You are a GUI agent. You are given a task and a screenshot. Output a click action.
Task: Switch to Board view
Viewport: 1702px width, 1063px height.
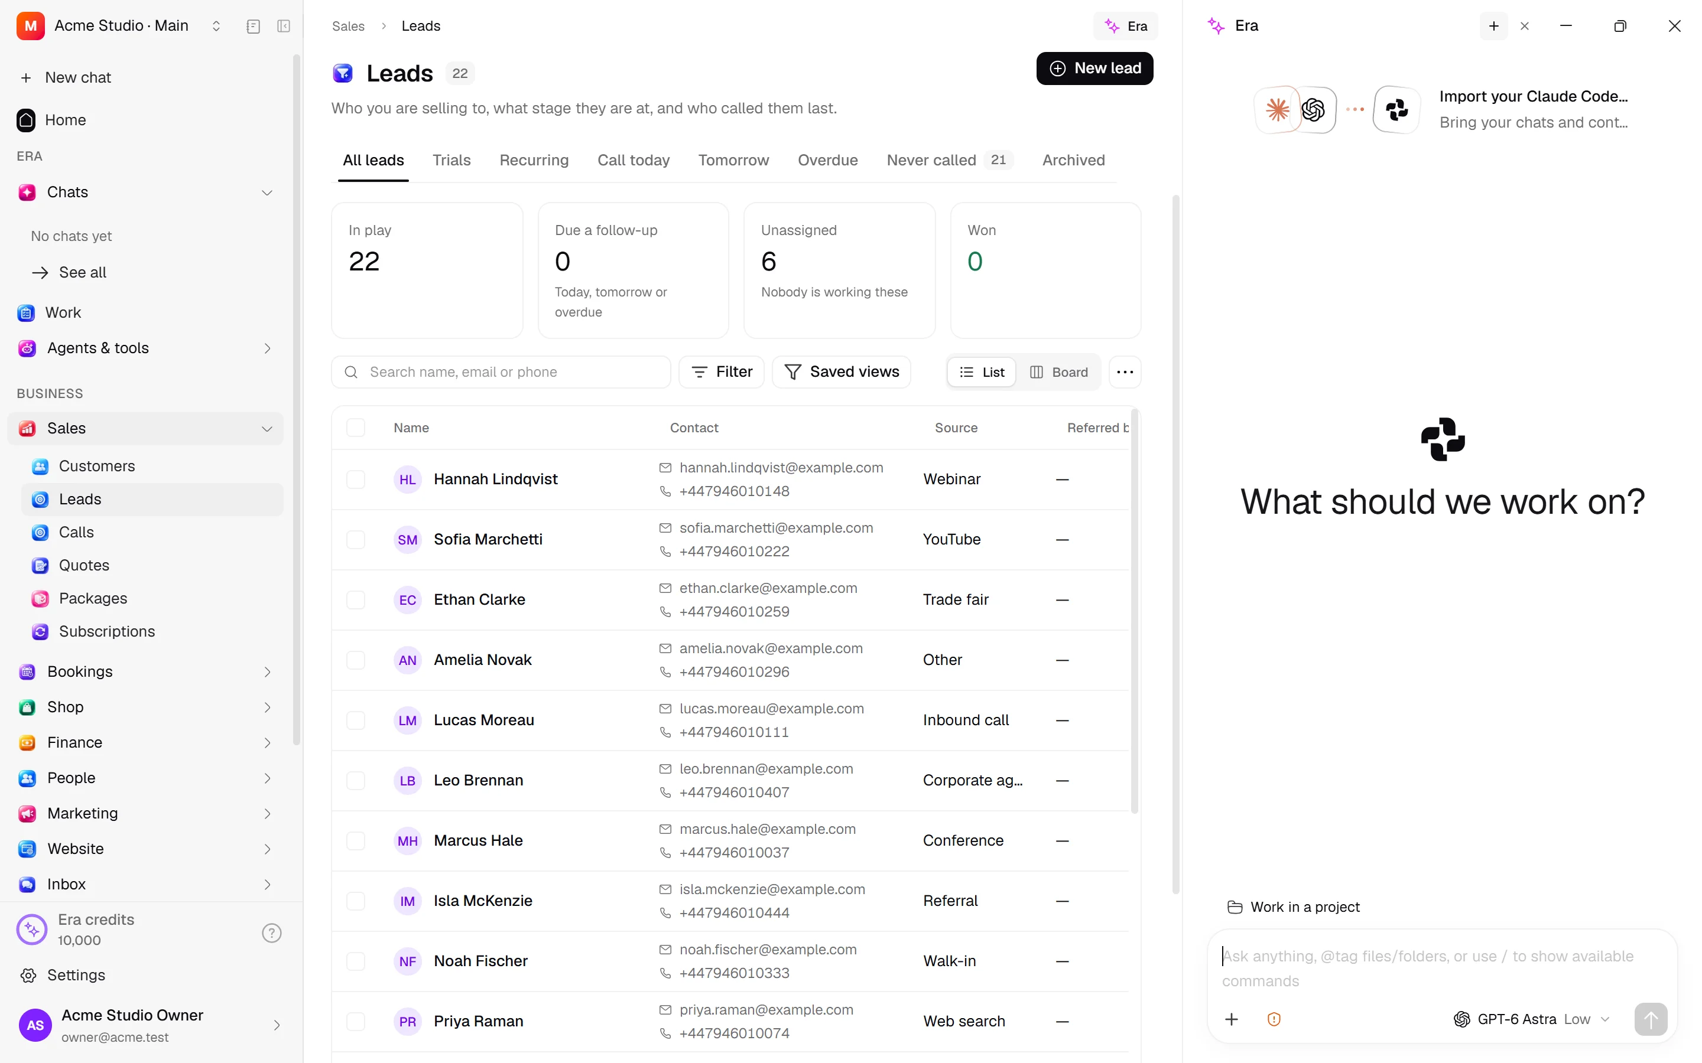[1058, 372]
